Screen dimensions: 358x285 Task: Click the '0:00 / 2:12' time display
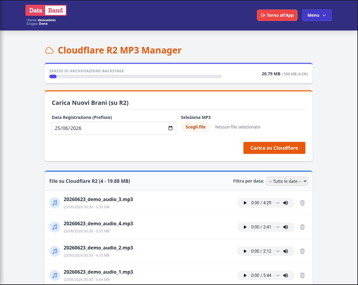click(261, 251)
